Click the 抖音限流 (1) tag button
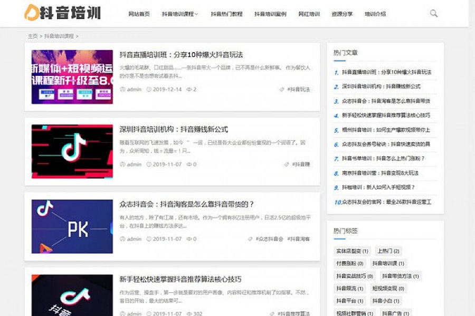Screen dimensions: 475x316 (349, 289)
